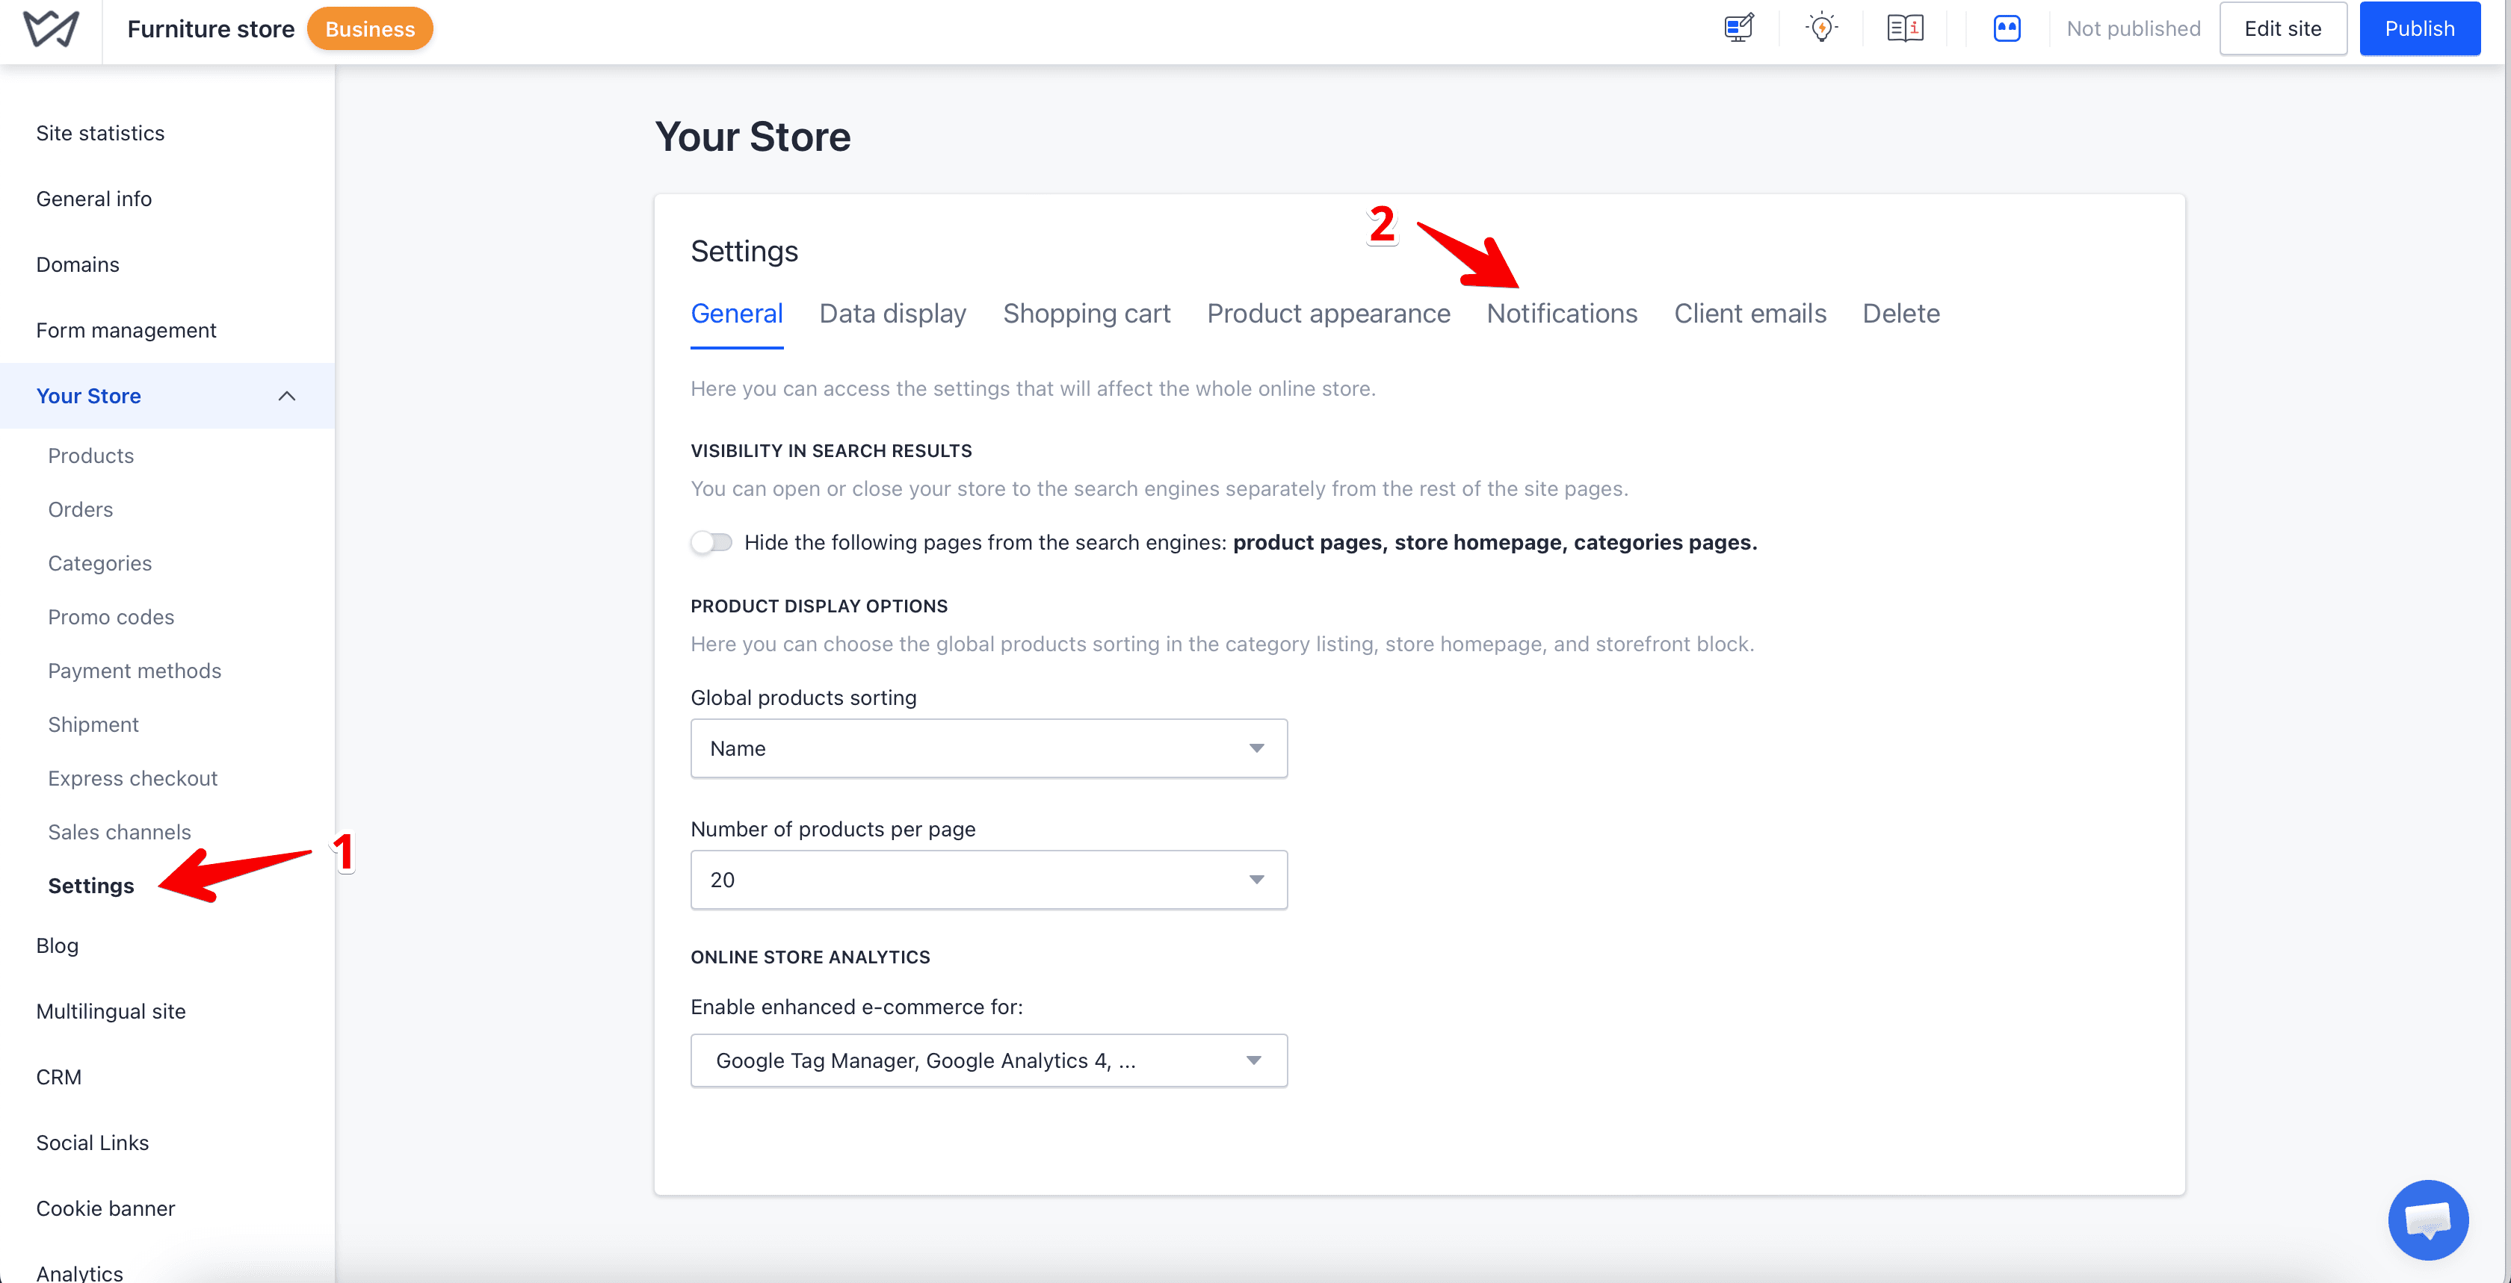This screenshot has height=1283, width=2511.
Task: Collapse the Your Store sidebar section
Action: (x=286, y=396)
